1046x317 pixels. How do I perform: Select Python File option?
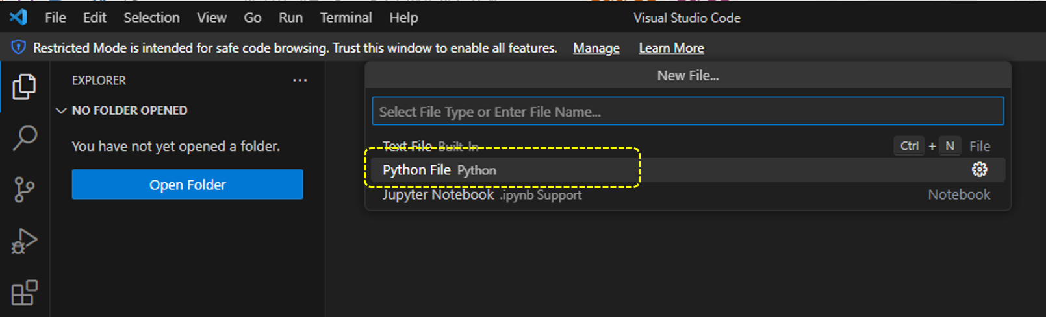point(687,170)
